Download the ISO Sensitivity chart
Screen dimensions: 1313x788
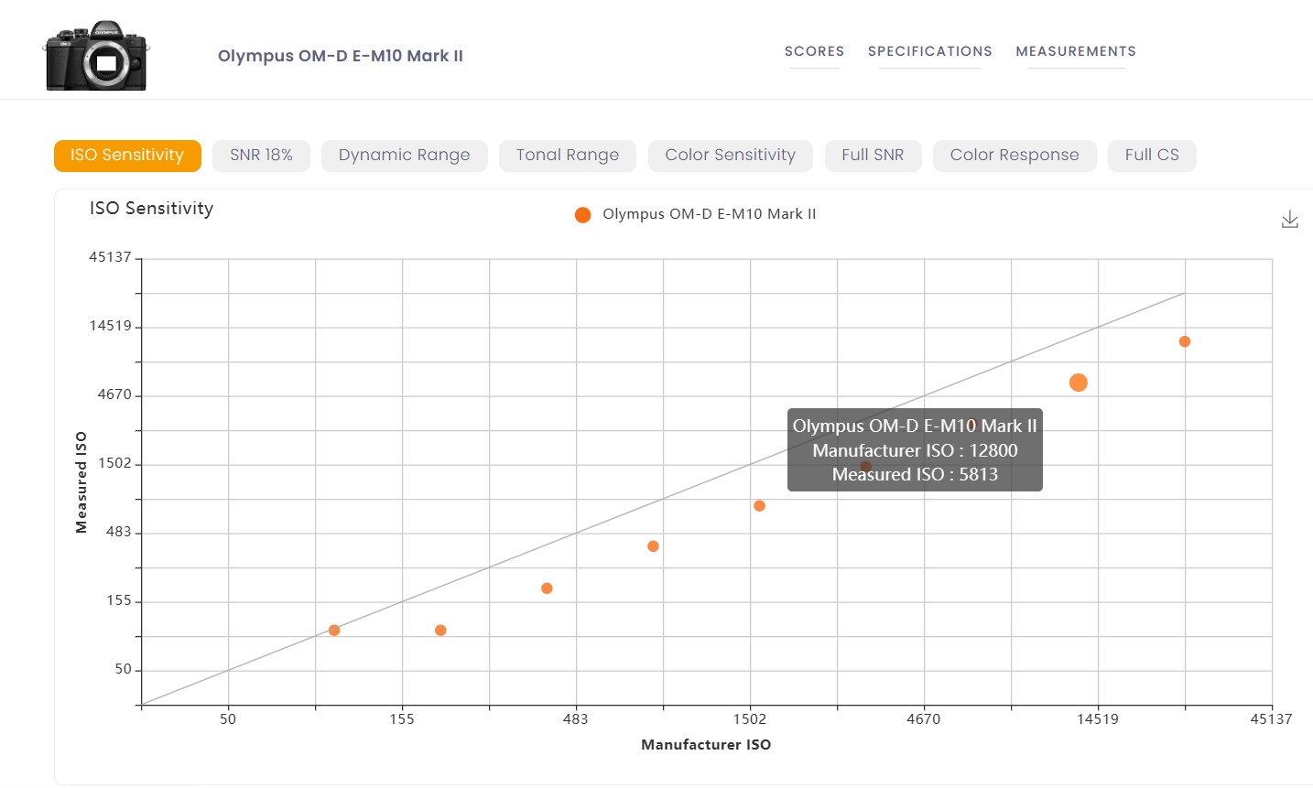1289,220
